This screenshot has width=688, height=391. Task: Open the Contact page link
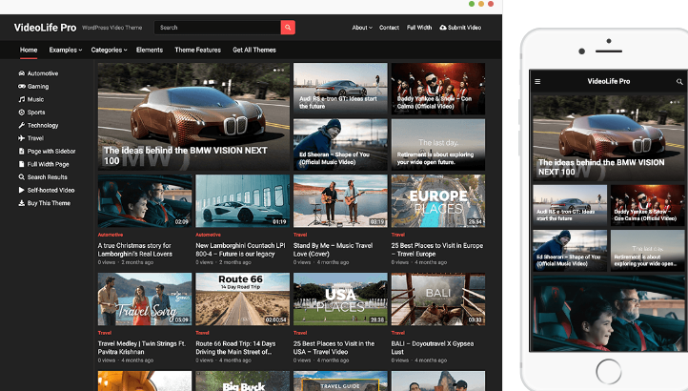point(389,28)
